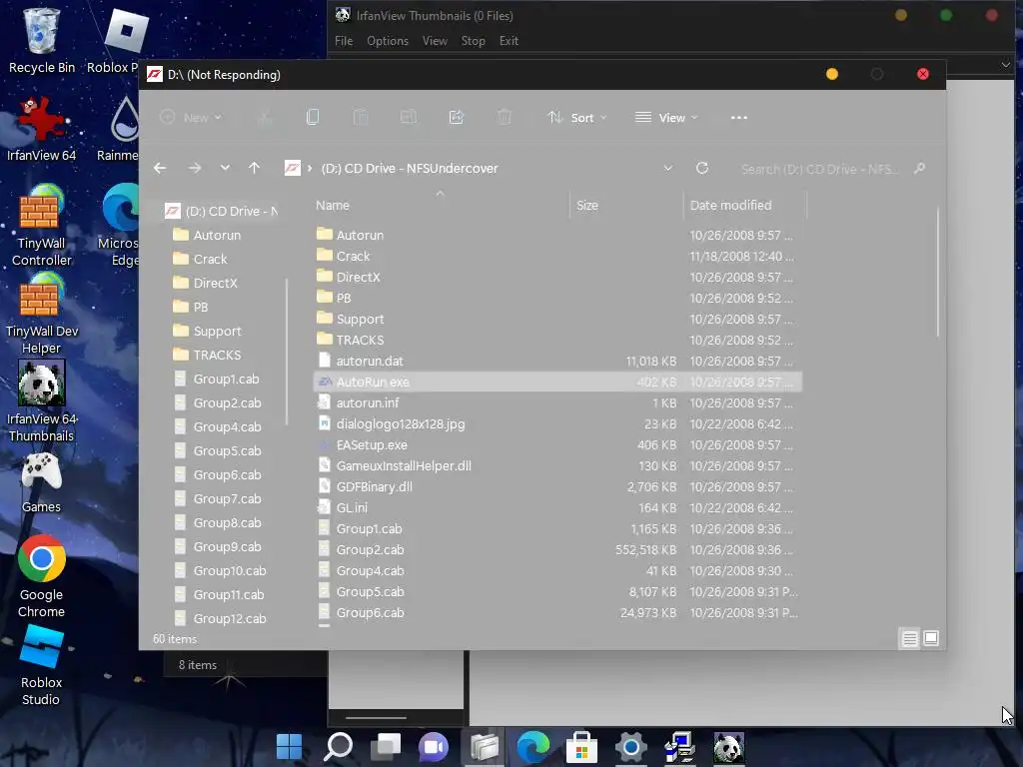Viewport: 1023px width, 767px height.
Task: Switch to details view layout icon
Action: pyautogui.click(x=909, y=638)
